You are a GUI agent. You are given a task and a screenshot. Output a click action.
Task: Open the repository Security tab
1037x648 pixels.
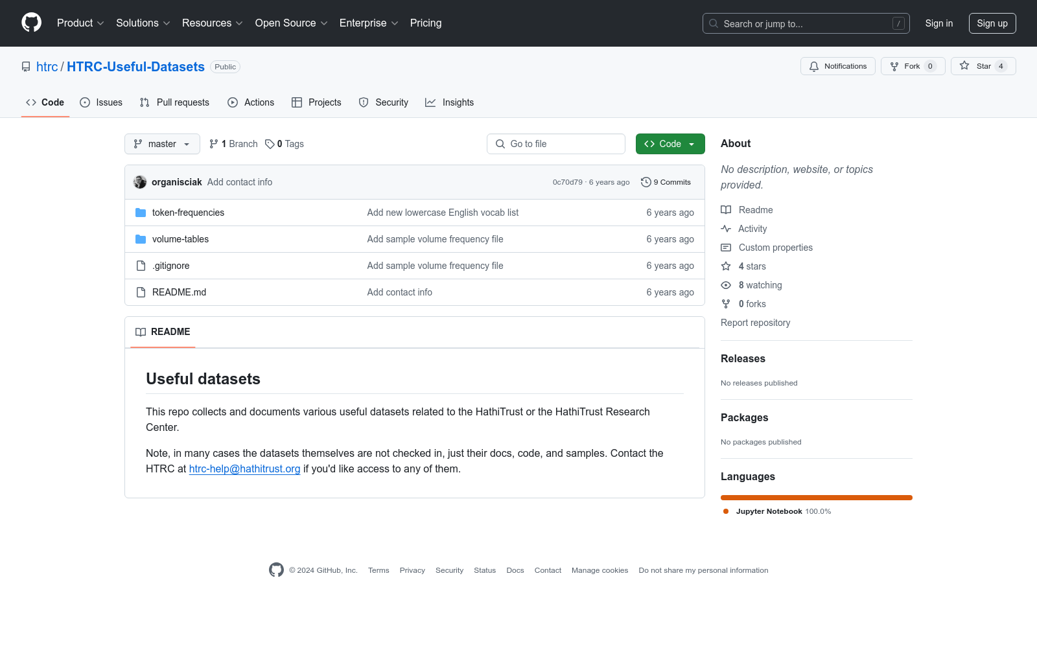[384, 102]
